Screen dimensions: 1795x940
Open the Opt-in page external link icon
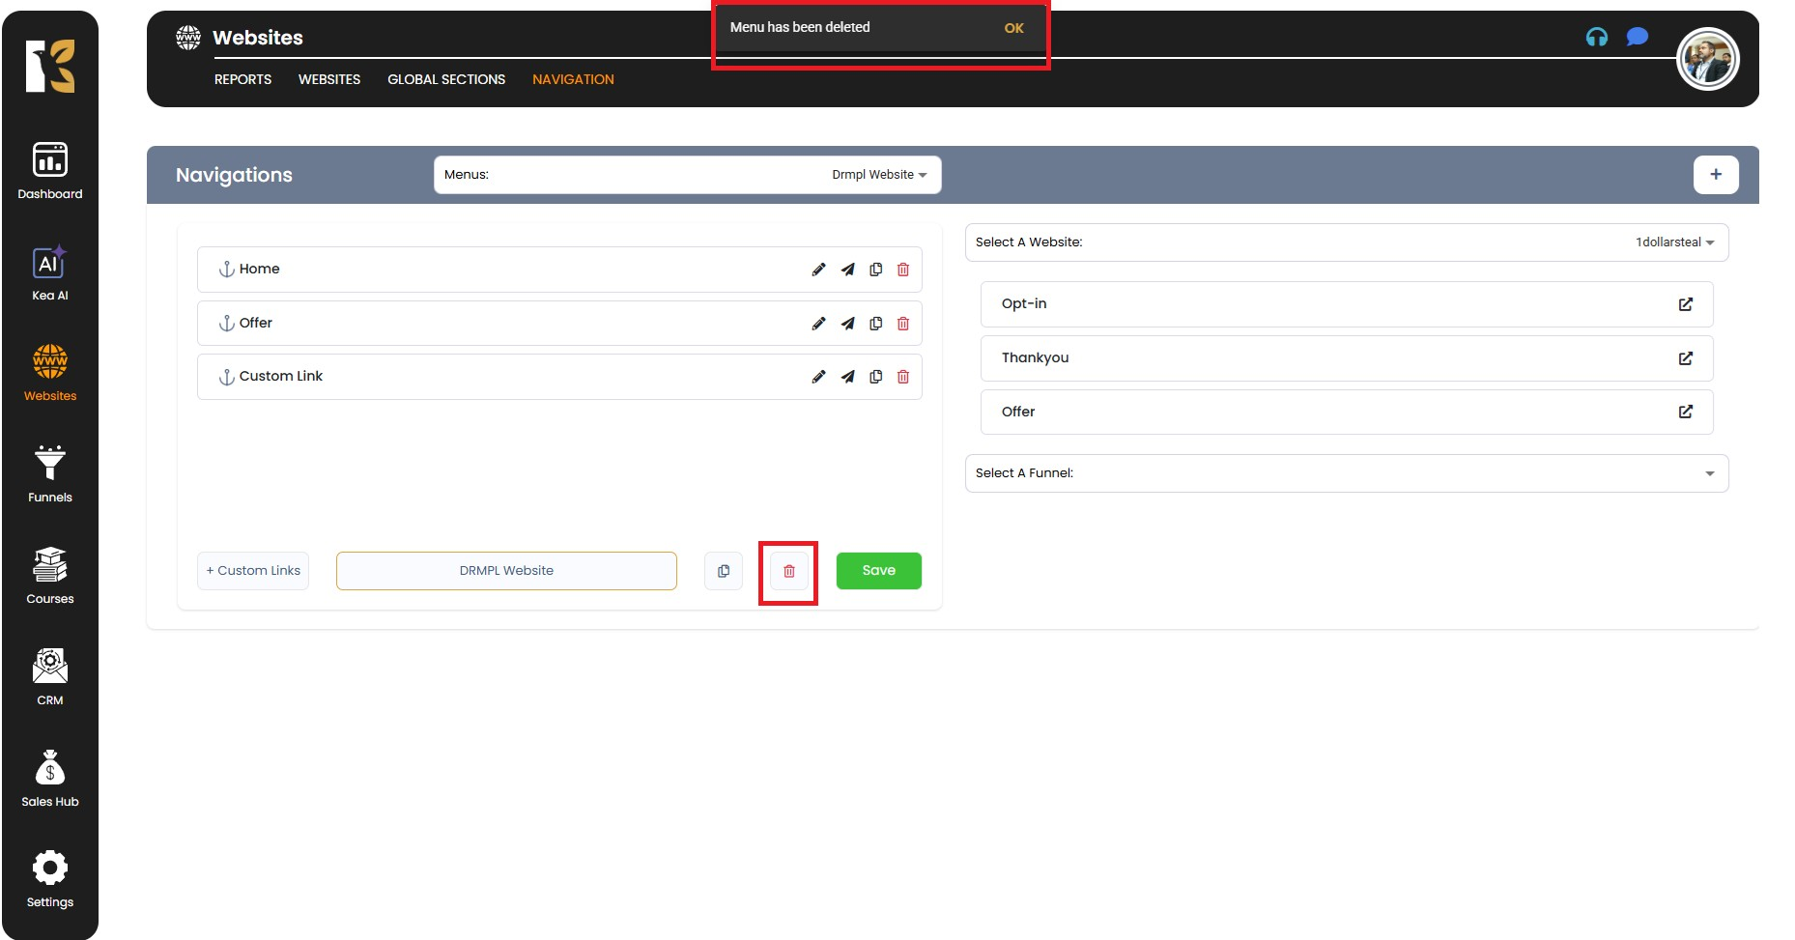tap(1685, 304)
